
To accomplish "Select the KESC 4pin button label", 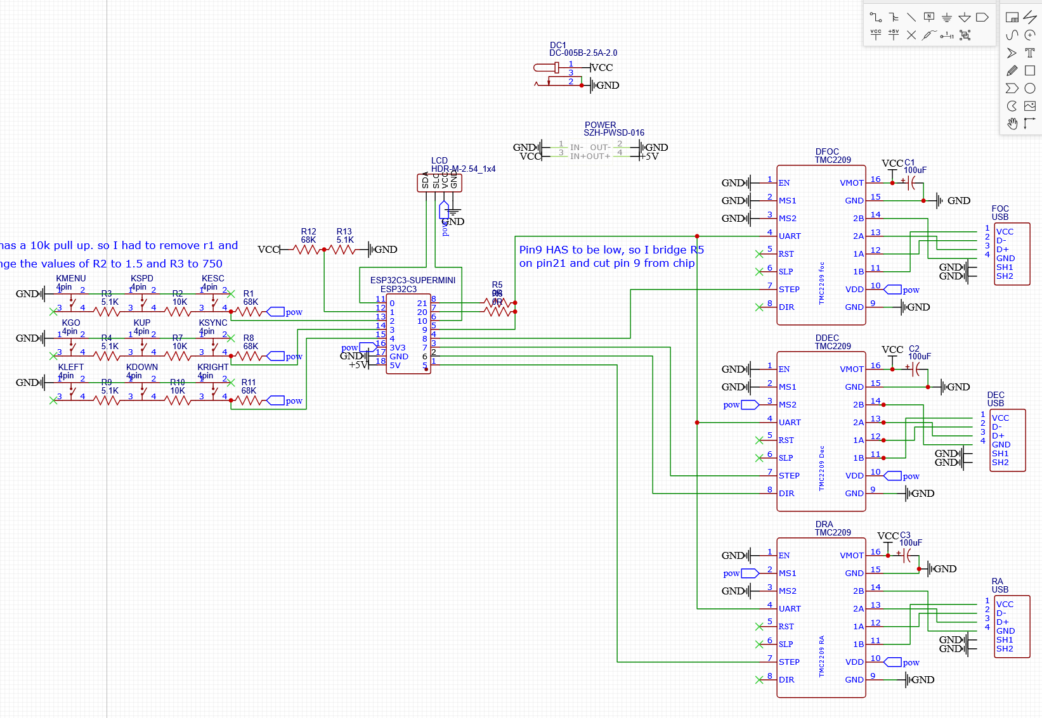I will (212, 283).
